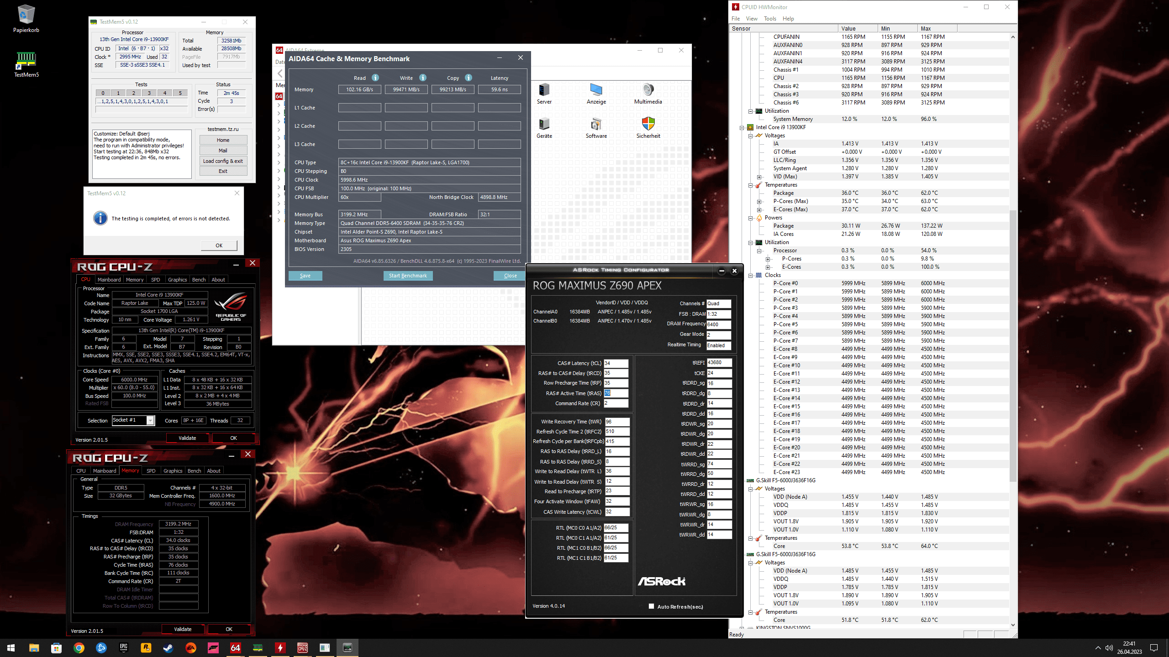
Task: Open the Anzeige monitor icon
Action: 596,90
